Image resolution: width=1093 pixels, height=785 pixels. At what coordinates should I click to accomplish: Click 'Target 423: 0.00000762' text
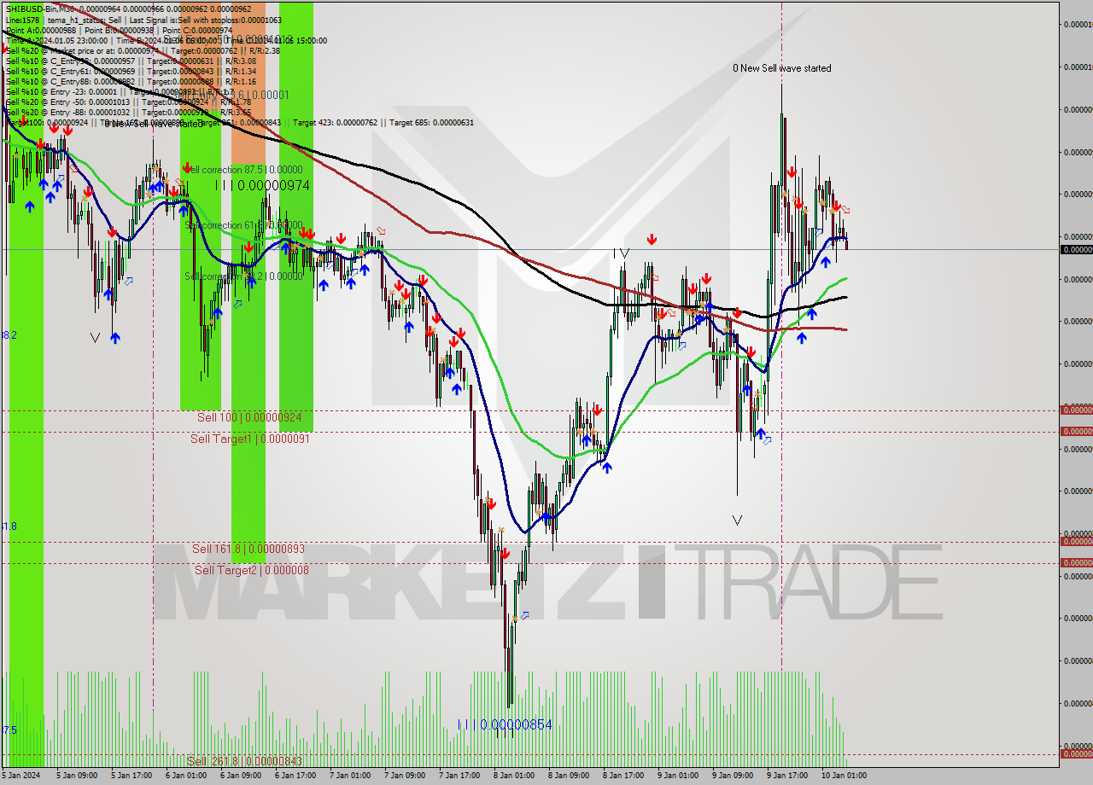pos(336,122)
